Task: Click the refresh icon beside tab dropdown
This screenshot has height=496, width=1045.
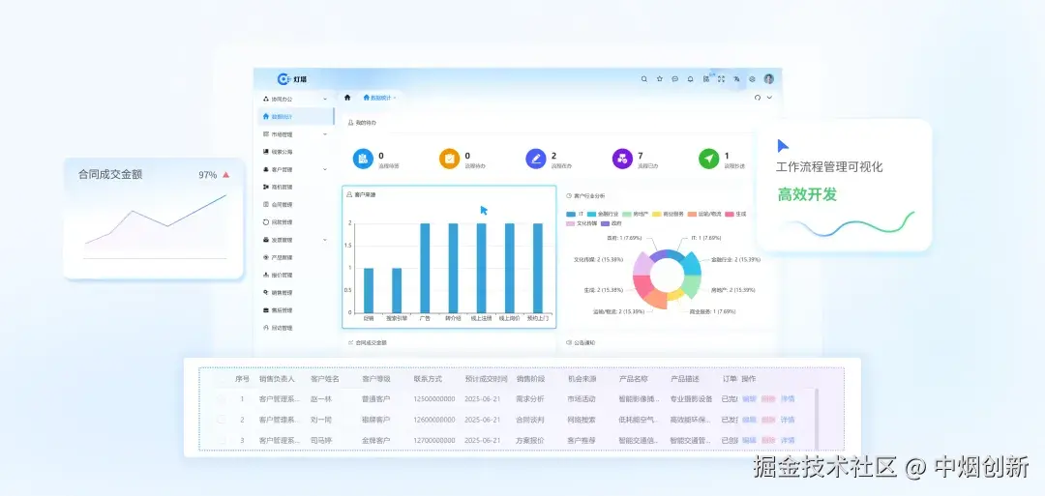Action: tap(757, 98)
